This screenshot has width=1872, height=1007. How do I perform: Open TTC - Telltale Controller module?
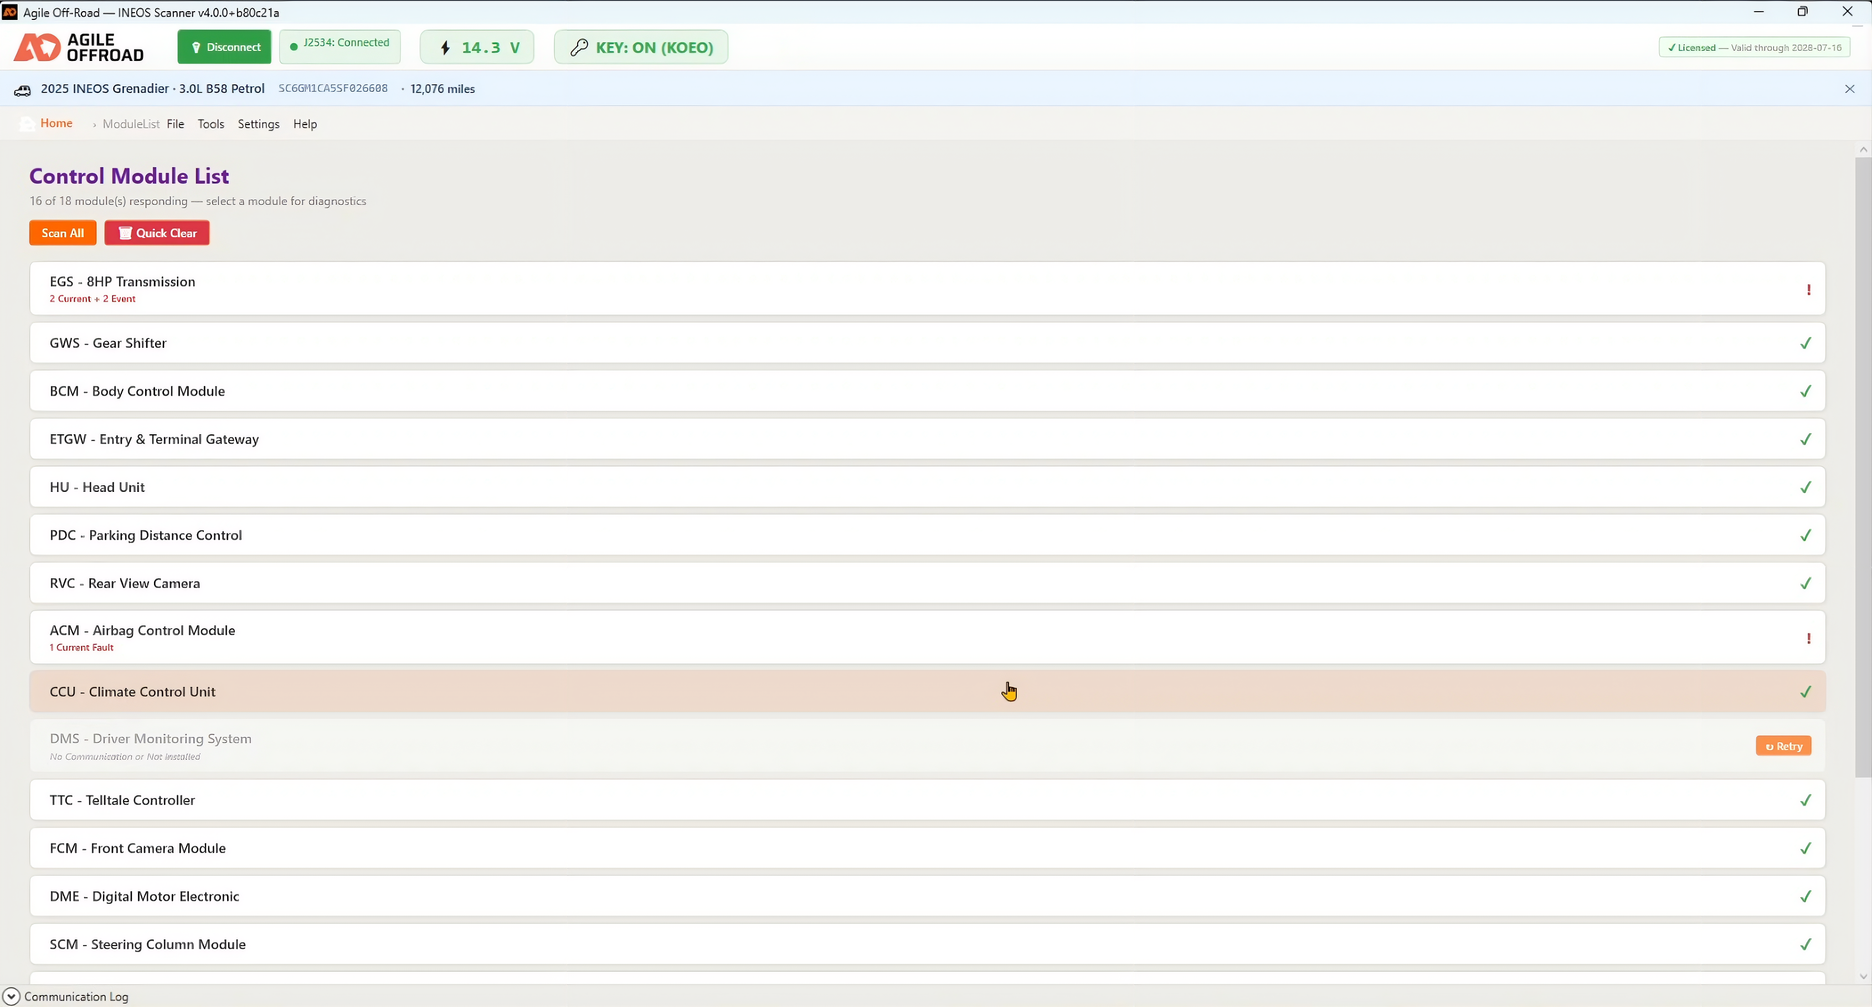click(927, 800)
